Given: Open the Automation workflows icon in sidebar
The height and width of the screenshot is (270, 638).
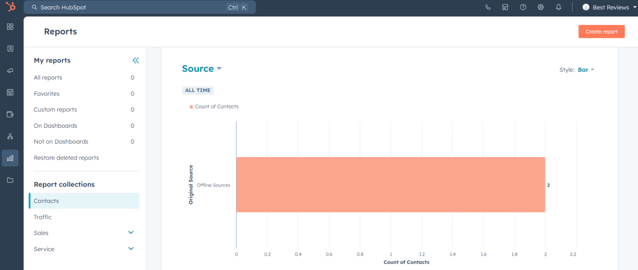Looking at the screenshot, I should (10, 136).
